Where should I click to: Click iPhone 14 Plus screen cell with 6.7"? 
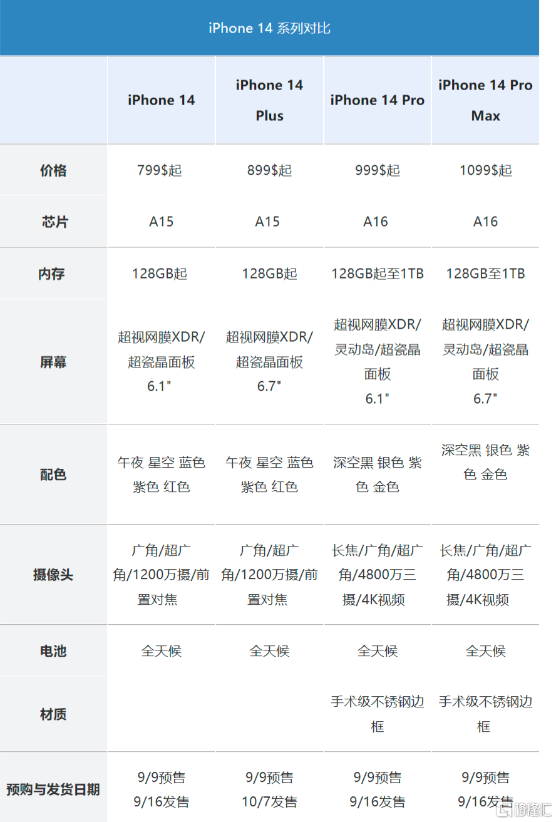point(269,362)
